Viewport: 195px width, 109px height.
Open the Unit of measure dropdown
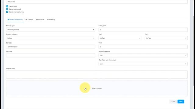[x=143, y=55]
